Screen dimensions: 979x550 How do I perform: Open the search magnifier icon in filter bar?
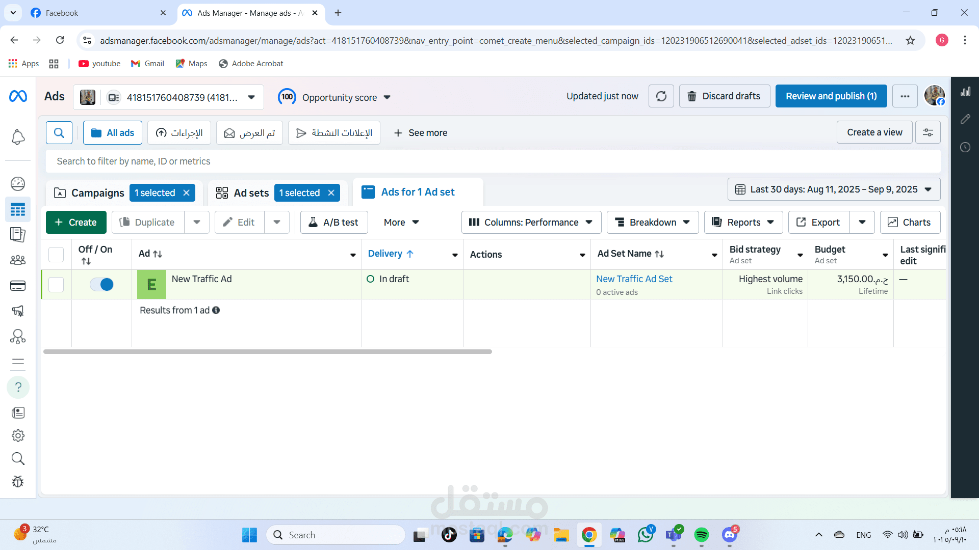[x=59, y=133]
